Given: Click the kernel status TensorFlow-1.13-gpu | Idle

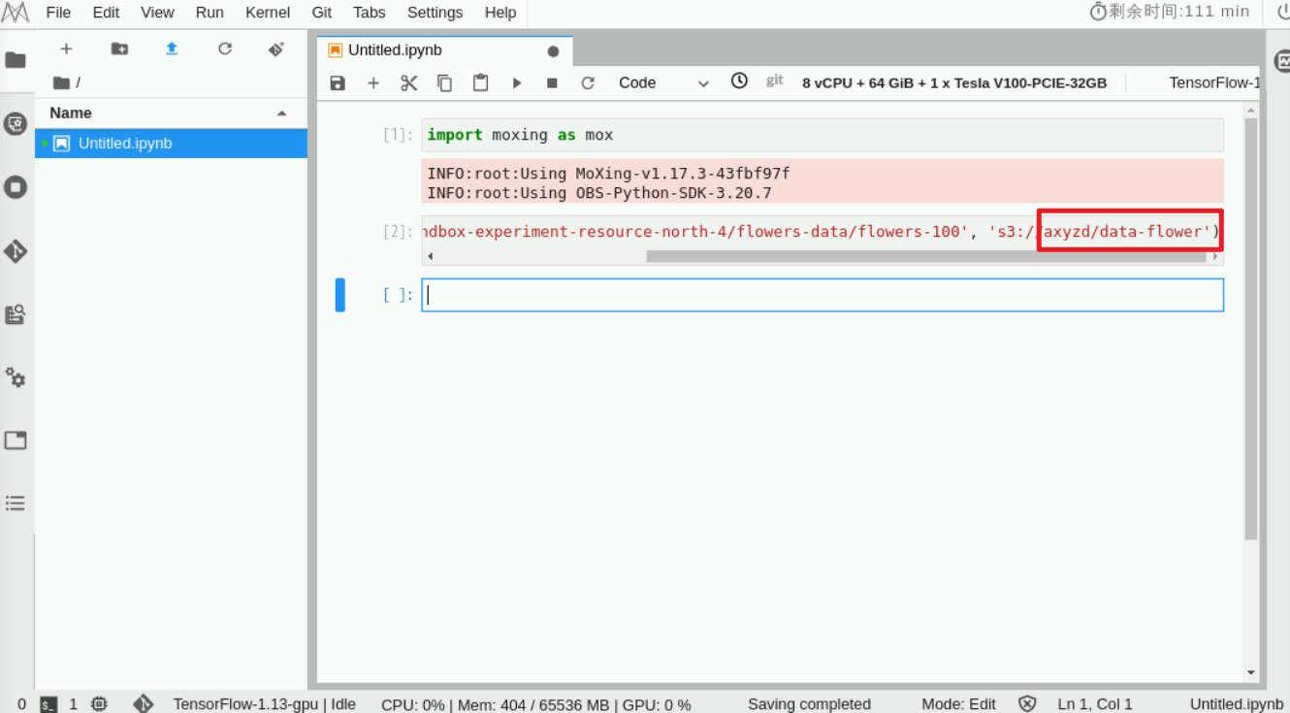Looking at the screenshot, I should click(x=265, y=704).
